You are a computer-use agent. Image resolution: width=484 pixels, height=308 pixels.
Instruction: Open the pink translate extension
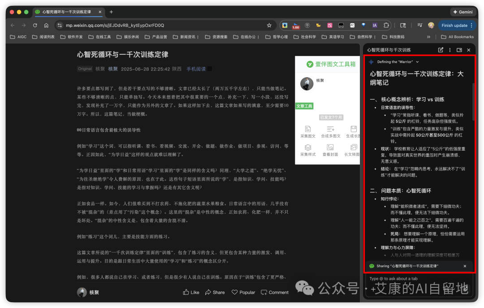click(x=330, y=26)
